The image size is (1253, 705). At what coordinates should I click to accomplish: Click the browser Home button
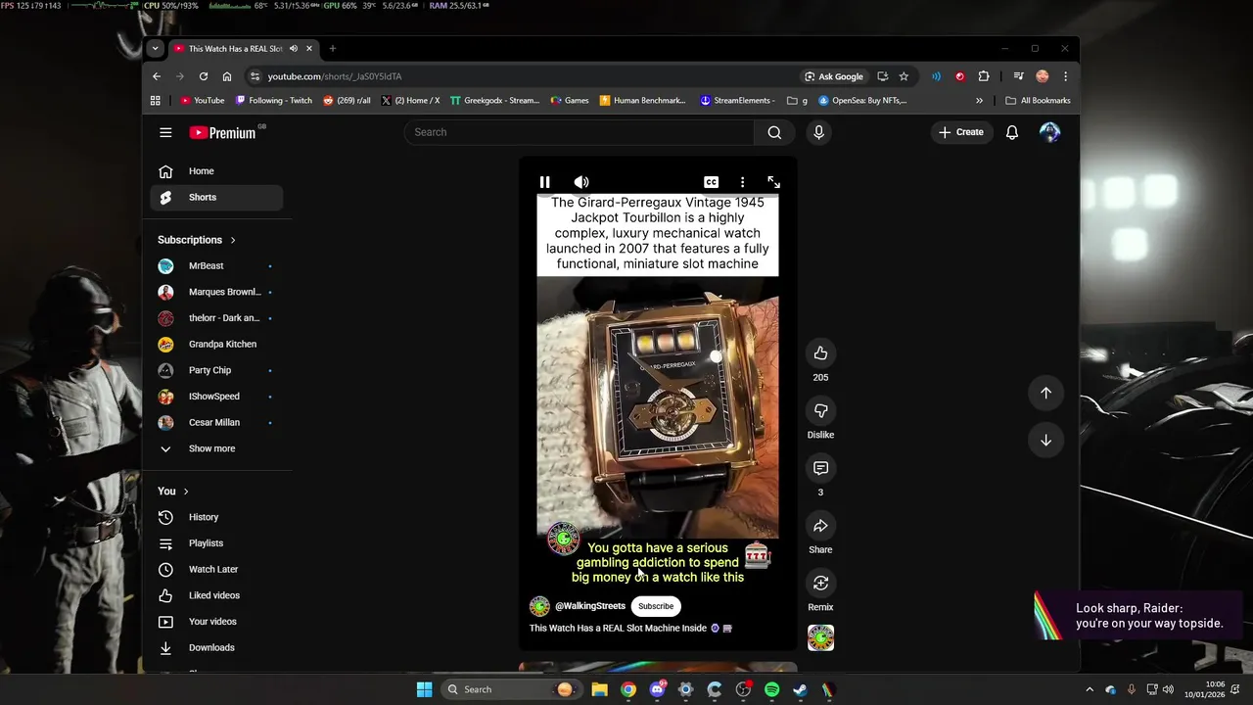click(227, 76)
